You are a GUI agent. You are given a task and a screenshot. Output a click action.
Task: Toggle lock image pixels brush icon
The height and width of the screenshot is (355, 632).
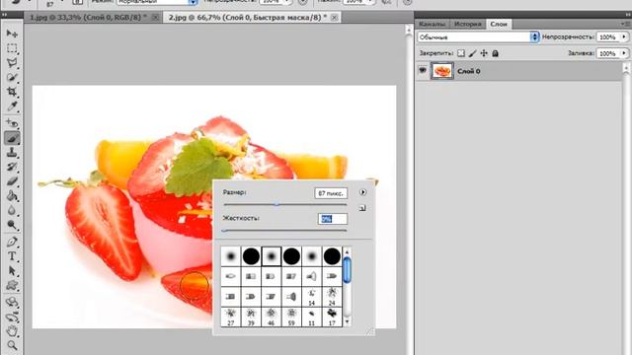tap(472, 53)
